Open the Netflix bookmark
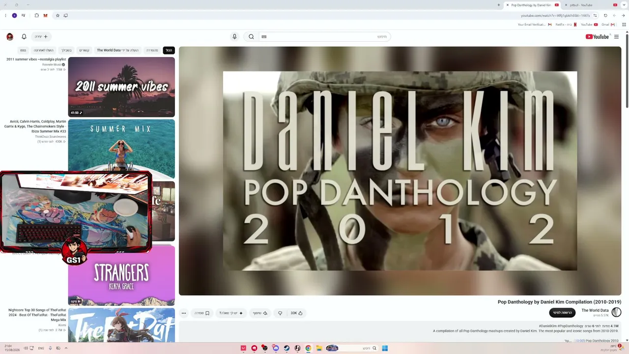This screenshot has width=629, height=354. pyautogui.click(x=566, y=24)
